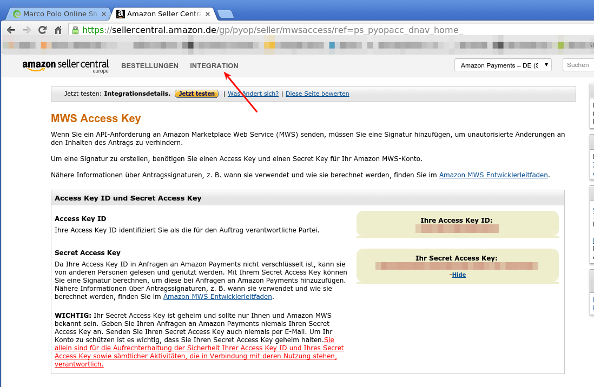Click the browser forward arrow
Viewport: 594px width, 387px height.
coord(27,30)
